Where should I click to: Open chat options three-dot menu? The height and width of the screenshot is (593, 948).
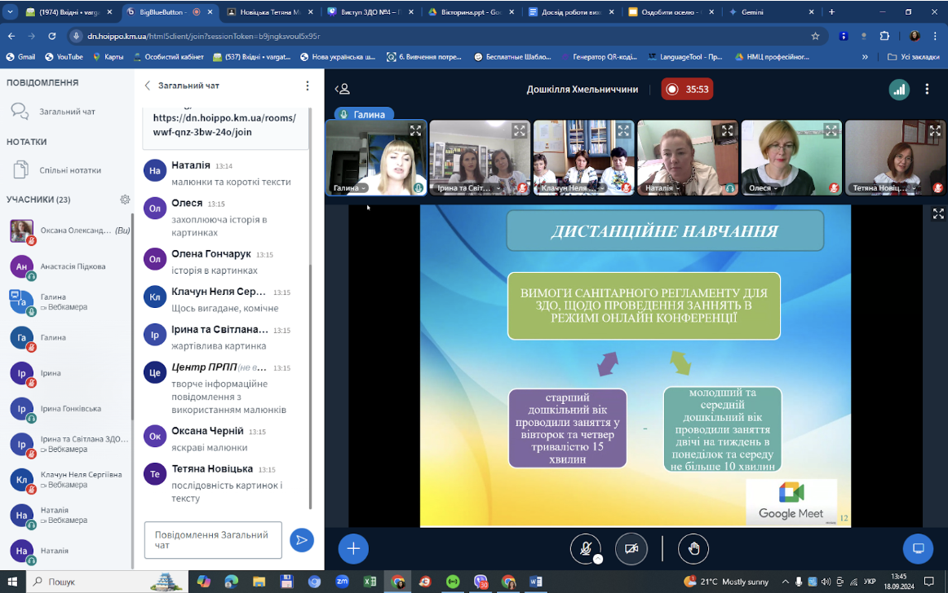(x=307, y=86)
